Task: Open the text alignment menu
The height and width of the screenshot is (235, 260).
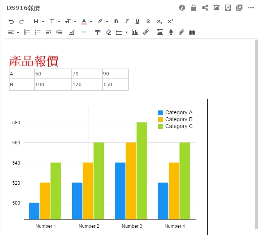Action: pyautogui.click(x=14, y=32)
